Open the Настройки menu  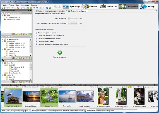coord(25,5)
